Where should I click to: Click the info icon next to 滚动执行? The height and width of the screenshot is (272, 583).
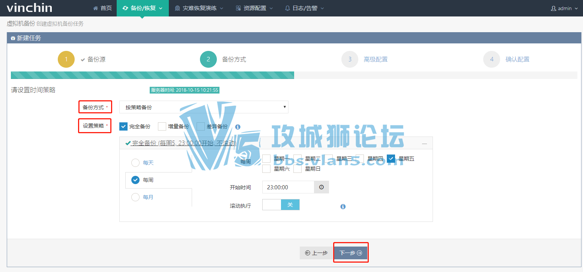tap(343, 207)
